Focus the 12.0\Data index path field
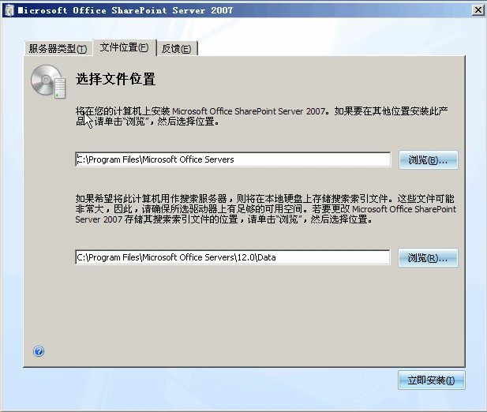 233,257
